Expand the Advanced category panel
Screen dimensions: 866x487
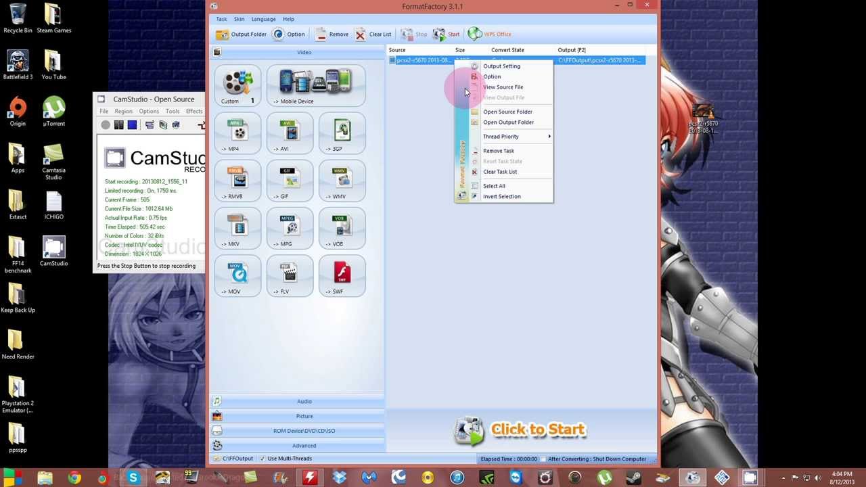(298, 446)
